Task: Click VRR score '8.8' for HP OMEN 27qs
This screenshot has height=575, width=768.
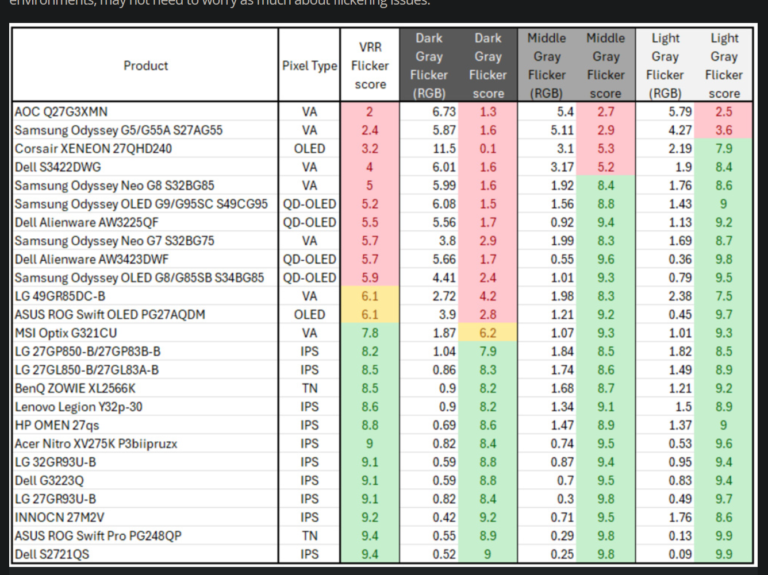Action: point(370,425)
